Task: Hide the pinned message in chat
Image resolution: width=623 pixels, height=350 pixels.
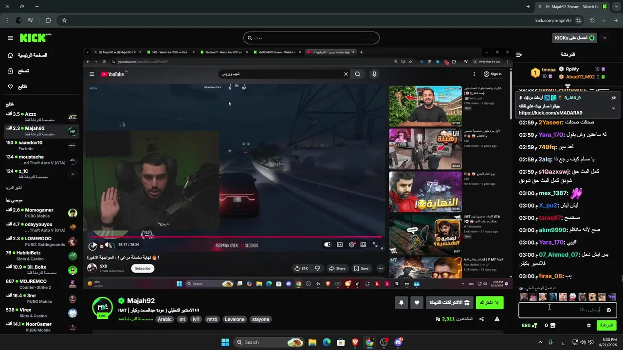Action: click(x=613, y=98)
